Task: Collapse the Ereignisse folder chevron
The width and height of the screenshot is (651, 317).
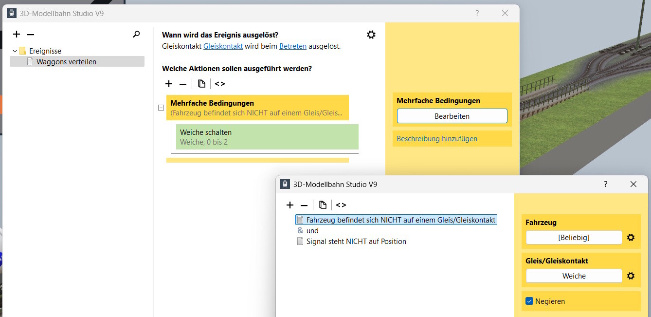Action: pyautogui.click(x=15, y=51)
